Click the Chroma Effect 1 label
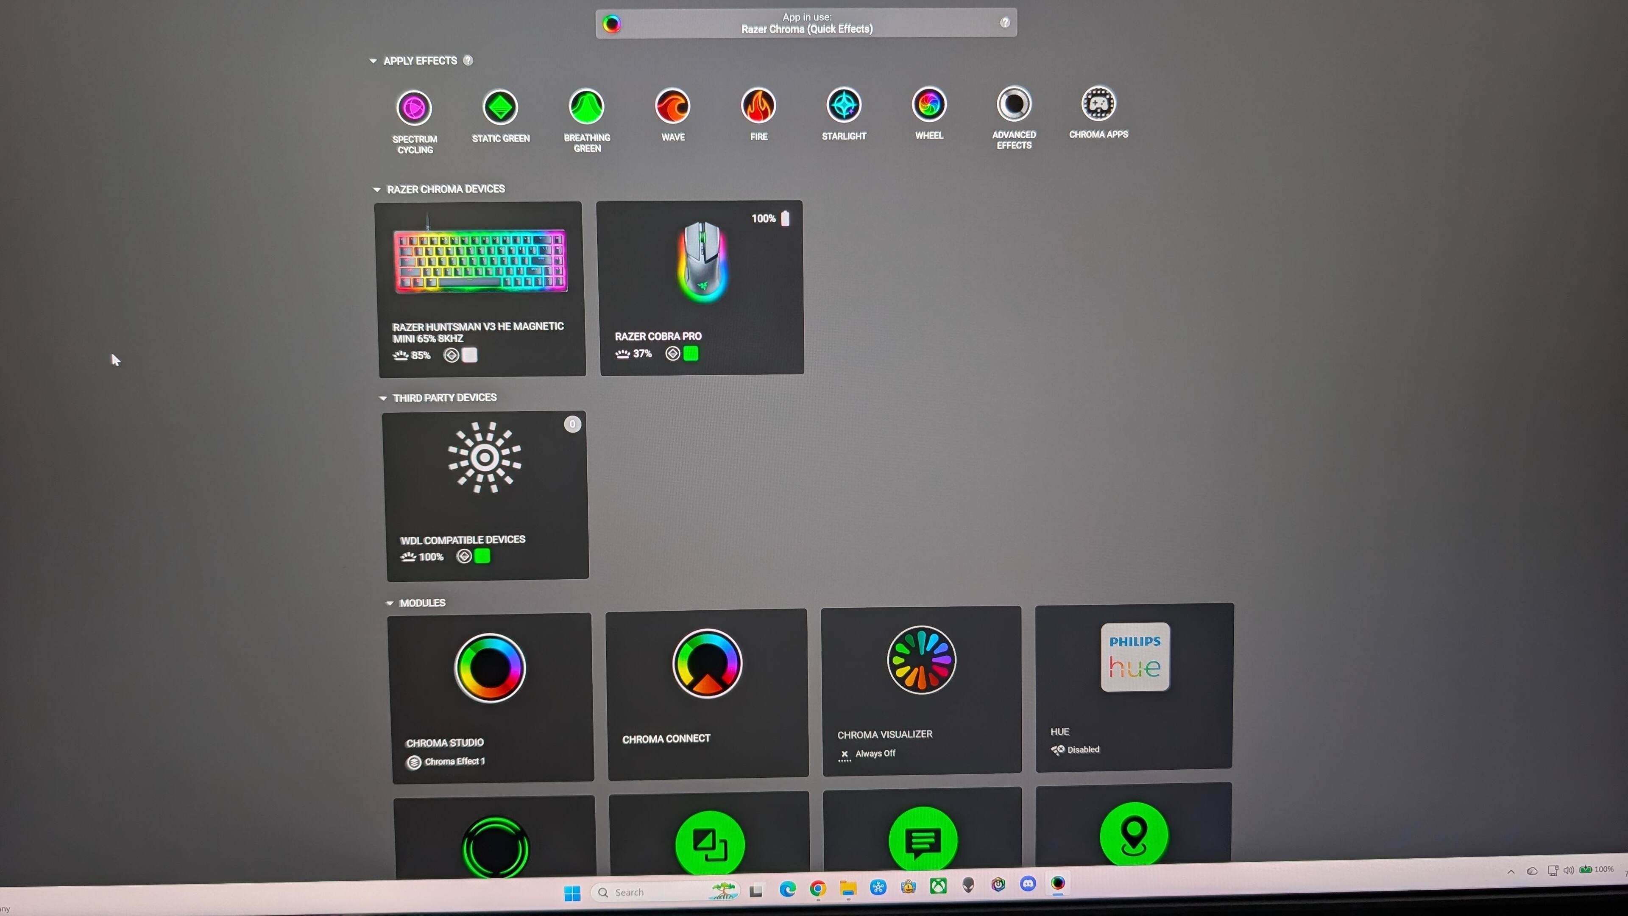Image resolution: width=1628 pixels, height=916 pixels. (454, 761)
